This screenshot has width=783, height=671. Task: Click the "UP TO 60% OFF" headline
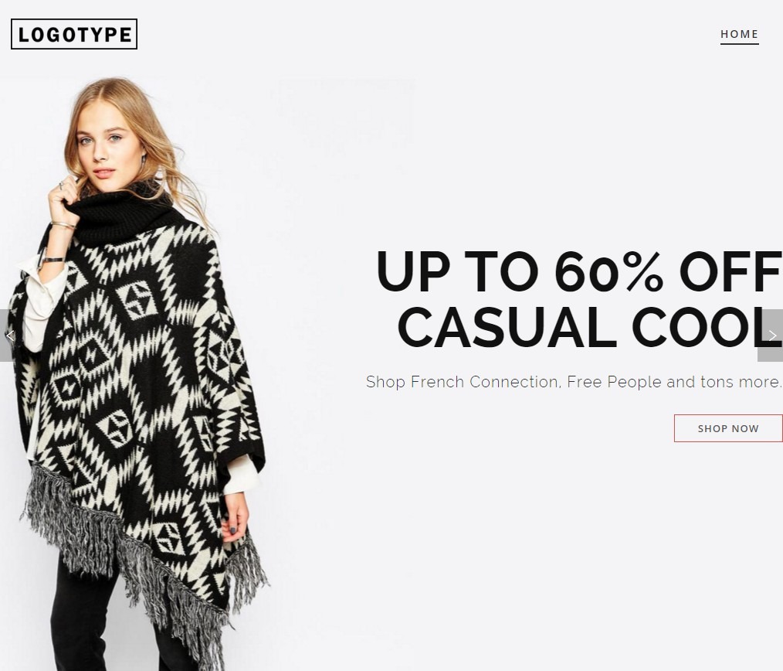(579, 271)
